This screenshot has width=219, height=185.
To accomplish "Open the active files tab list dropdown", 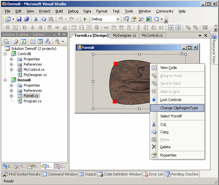I will click(200, 36).
